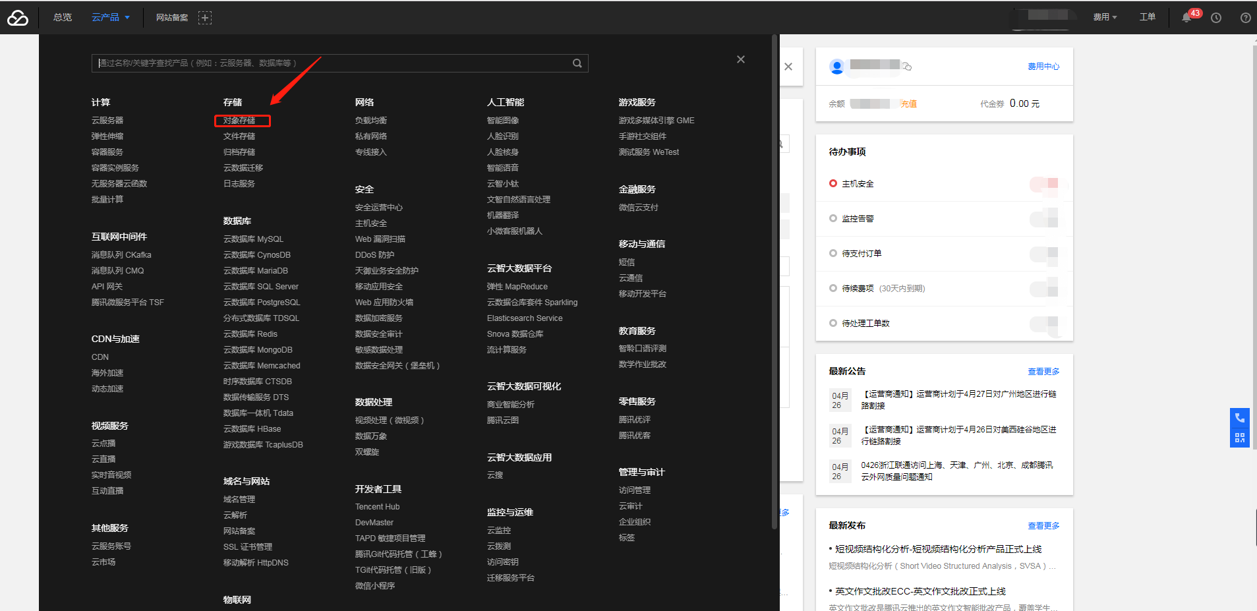
Task: Open 云数据库 MySQL link
Action: point(253,239)
